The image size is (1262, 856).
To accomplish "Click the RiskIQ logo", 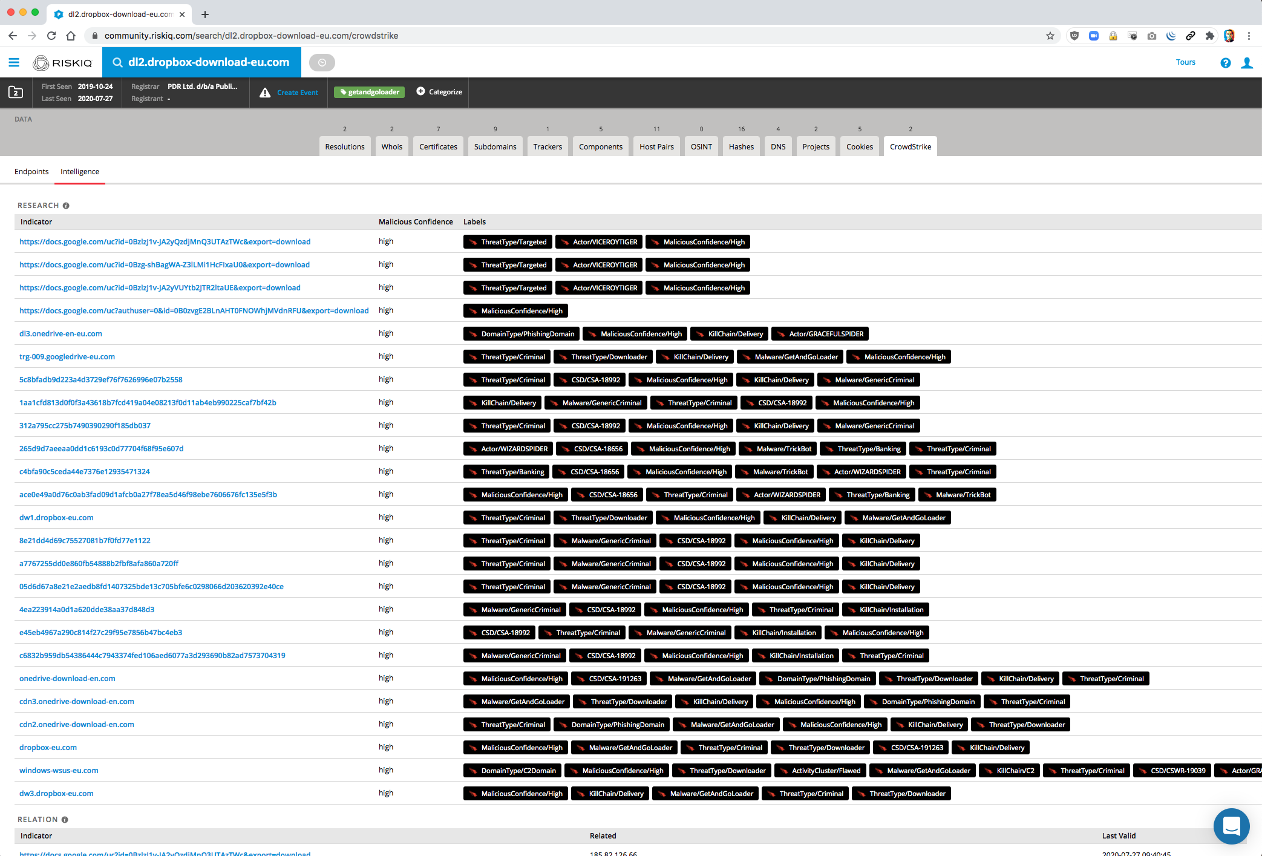I will (x=63, y=62).
